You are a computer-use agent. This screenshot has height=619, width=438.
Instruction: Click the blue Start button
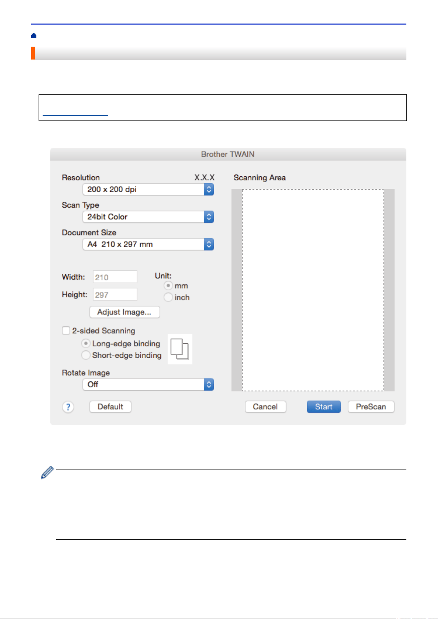[x=324, y=407]
